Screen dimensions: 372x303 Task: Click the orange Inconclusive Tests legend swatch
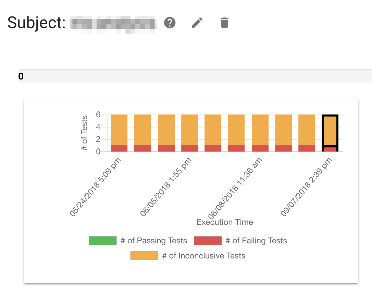coord(144,256)
